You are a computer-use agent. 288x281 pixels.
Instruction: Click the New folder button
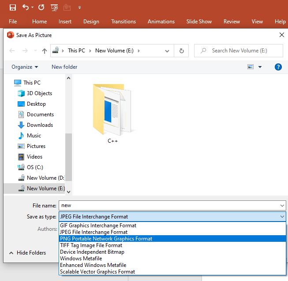coord(64,67)
